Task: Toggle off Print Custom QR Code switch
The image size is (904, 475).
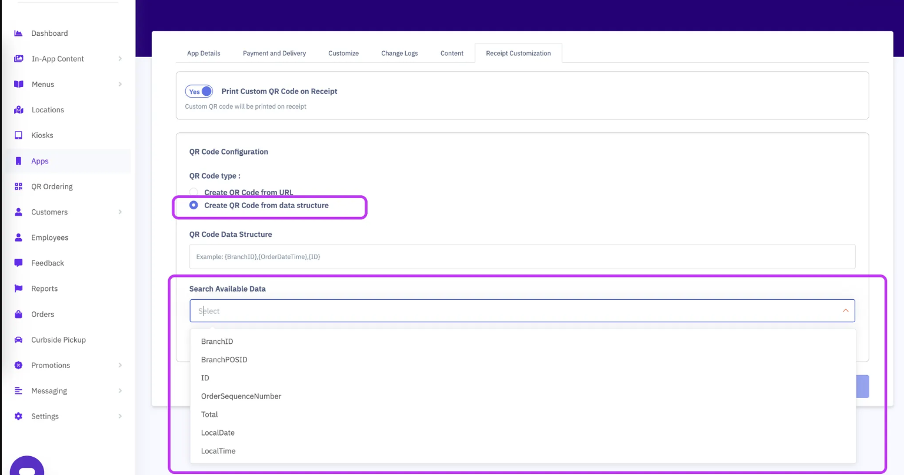Action: click(x=199, y=92)
